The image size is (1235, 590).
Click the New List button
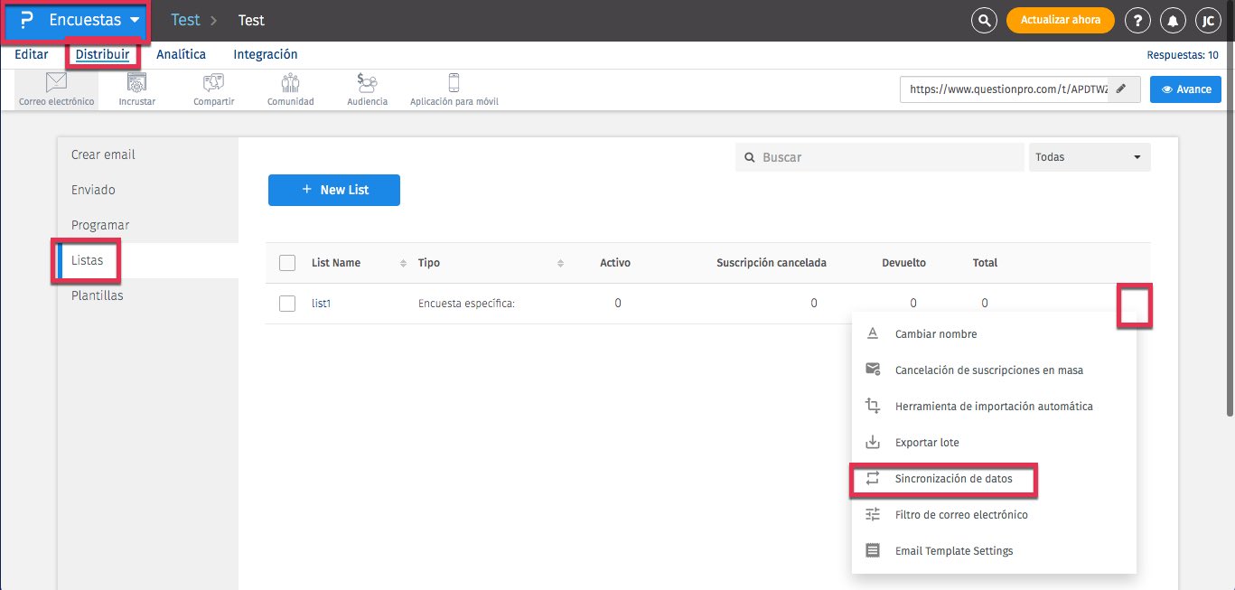click(333, 190)
